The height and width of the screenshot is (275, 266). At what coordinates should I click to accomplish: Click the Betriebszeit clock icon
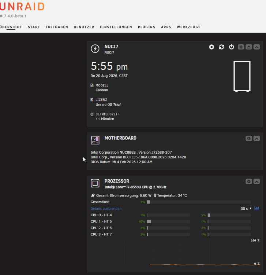click(x=92, y=114)
